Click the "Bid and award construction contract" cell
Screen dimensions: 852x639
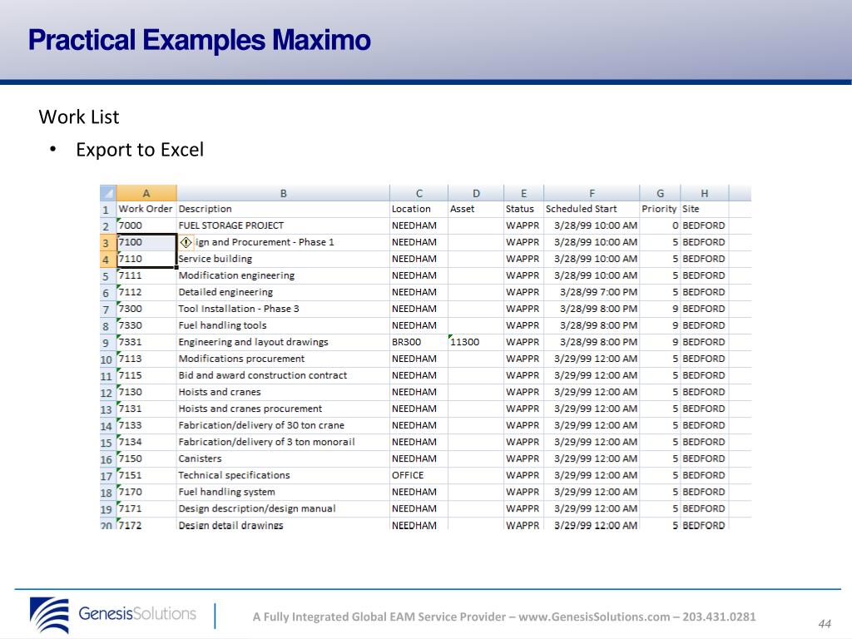click(x=283, y=376)
